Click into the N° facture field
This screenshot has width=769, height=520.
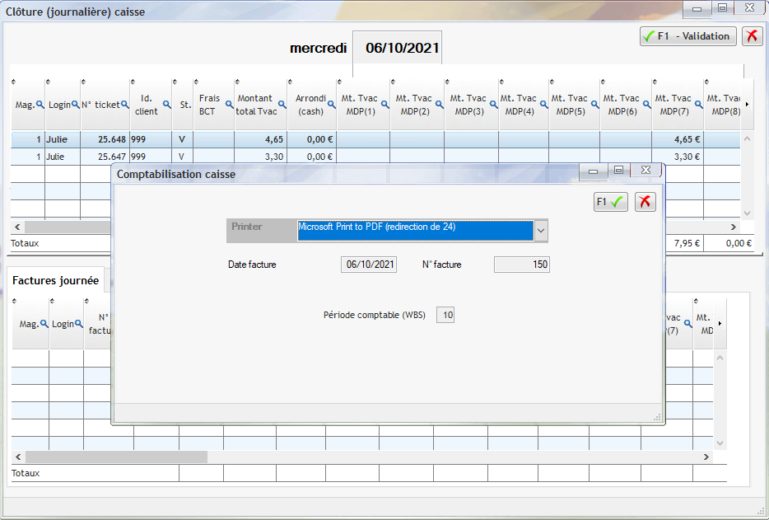pos(521,265)
